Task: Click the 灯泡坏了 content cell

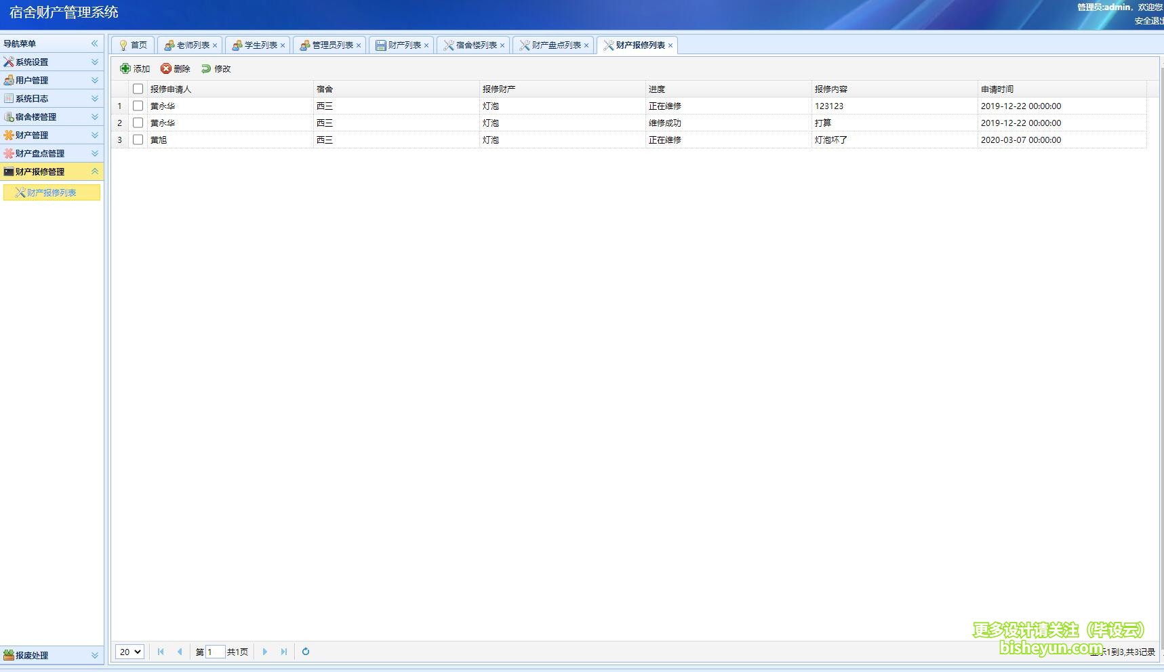Action: coord(895,140)
